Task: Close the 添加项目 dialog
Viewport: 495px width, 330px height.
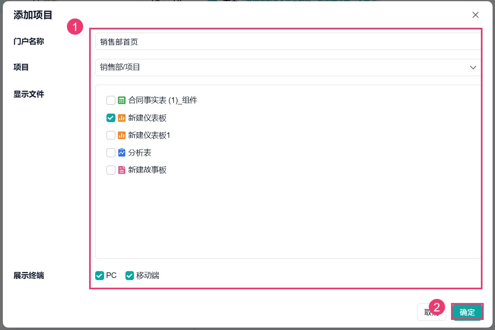Action: tap(476, 15)
